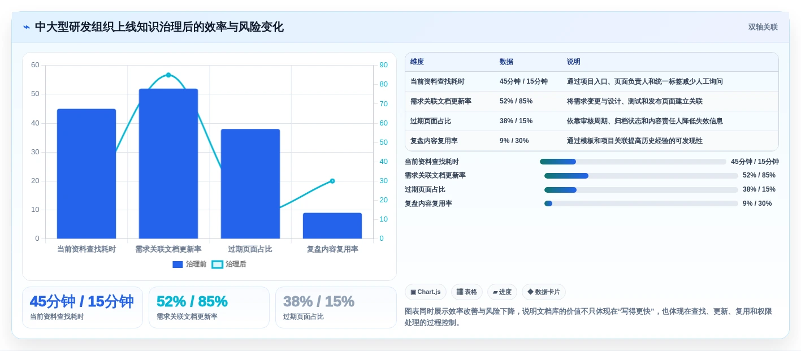Click the 38% / 15% table cell
The image size is (801, 351).
coord(516,121)
